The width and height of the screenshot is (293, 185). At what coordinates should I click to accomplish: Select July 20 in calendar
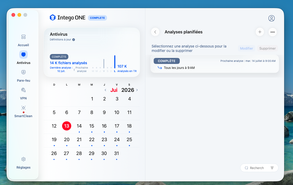coord(67,140)
